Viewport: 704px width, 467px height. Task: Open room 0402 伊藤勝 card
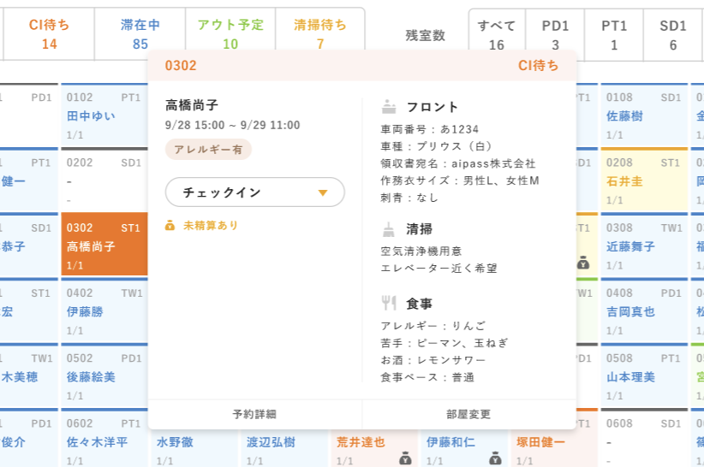[x=104, y=310]
